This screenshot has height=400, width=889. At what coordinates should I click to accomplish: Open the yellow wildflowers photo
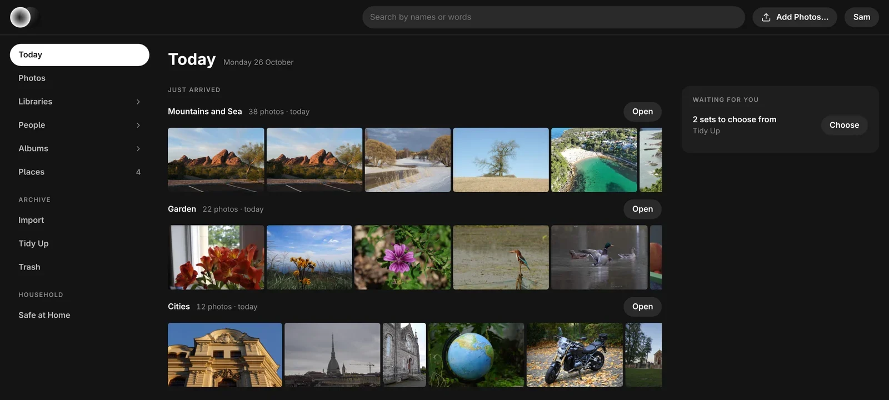coord(309,257)
